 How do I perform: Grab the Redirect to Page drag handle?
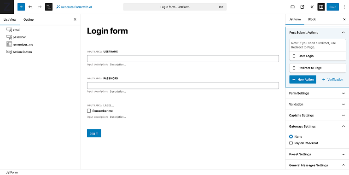pos(294,68)
